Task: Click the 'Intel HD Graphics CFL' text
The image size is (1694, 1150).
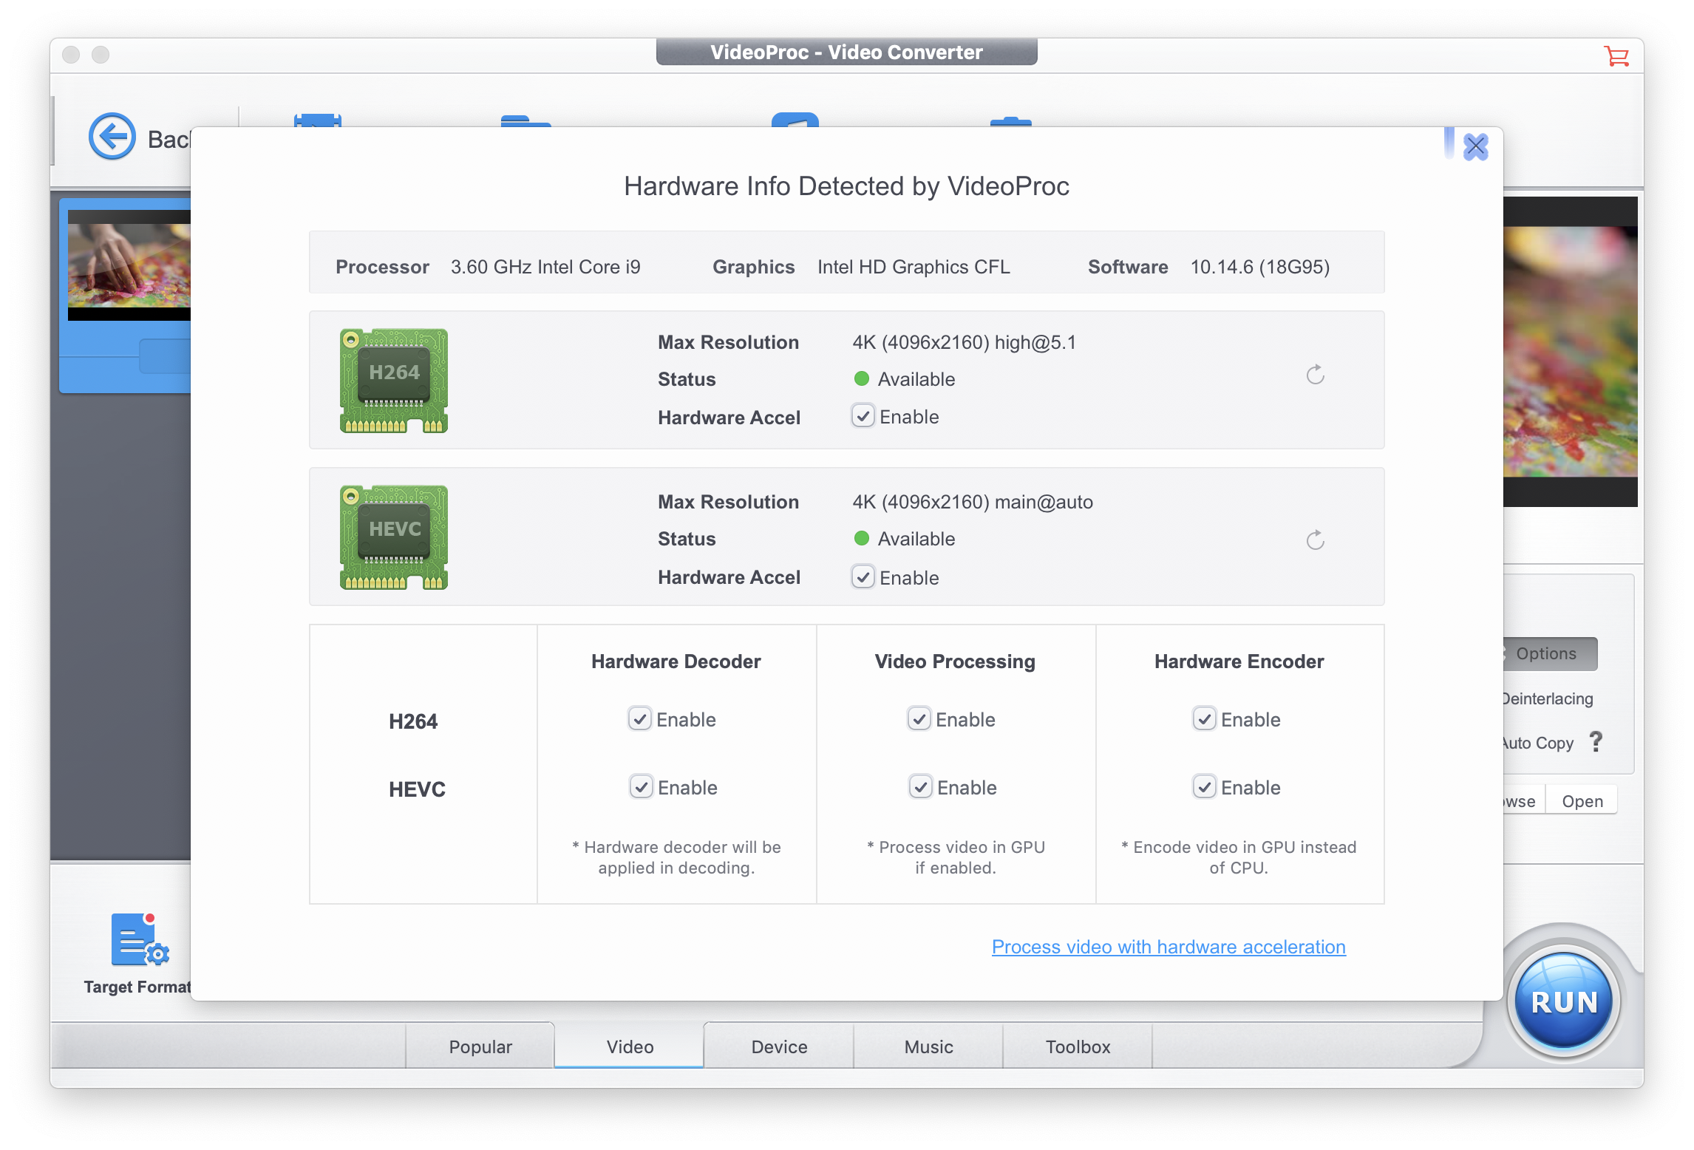Action: pyautogui.click(x=914, y=267)
